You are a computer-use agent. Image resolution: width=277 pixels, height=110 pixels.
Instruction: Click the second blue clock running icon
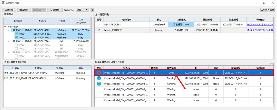tap(99, 83)
